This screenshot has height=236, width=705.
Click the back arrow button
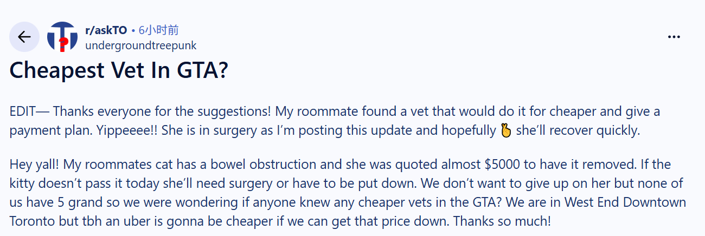click(24, 37)
